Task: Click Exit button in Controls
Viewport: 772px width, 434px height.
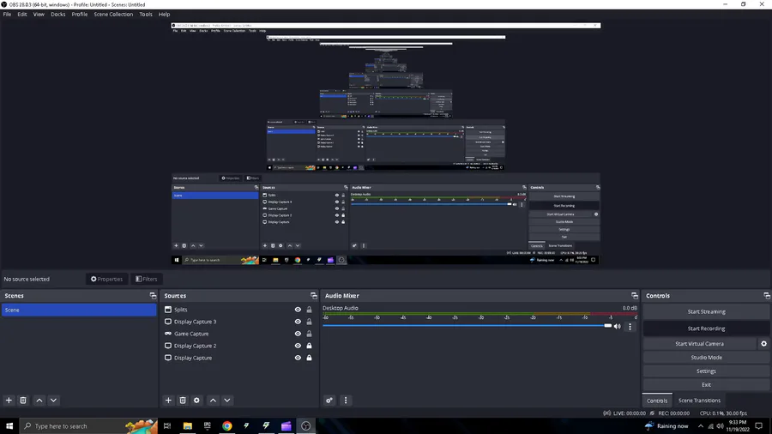Action: [706, 385]
